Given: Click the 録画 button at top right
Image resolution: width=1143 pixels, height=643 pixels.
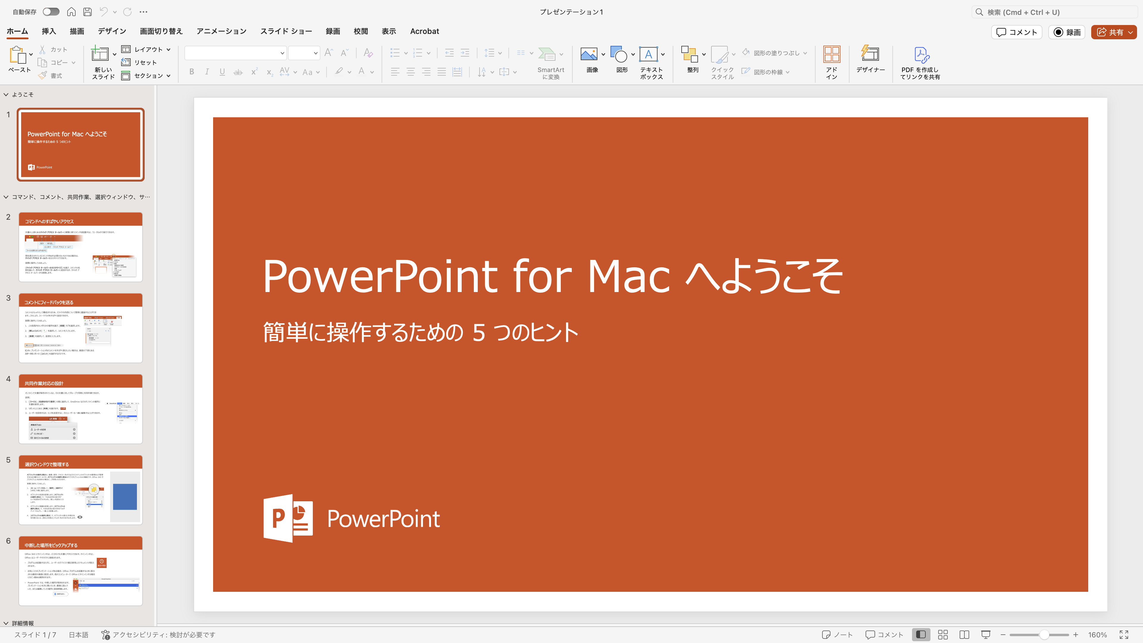Looking at the screenshot, I should click(1067, 32).
